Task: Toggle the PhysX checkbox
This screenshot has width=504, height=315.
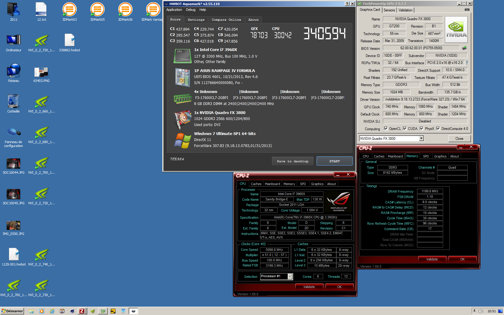Action: (421, 129)
